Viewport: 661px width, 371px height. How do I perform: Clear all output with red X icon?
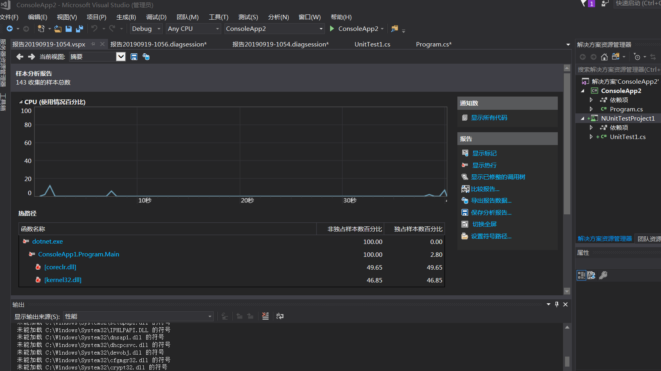265,316
